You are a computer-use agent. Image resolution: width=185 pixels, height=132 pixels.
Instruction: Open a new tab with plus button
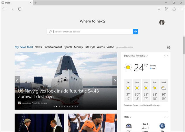36,3
